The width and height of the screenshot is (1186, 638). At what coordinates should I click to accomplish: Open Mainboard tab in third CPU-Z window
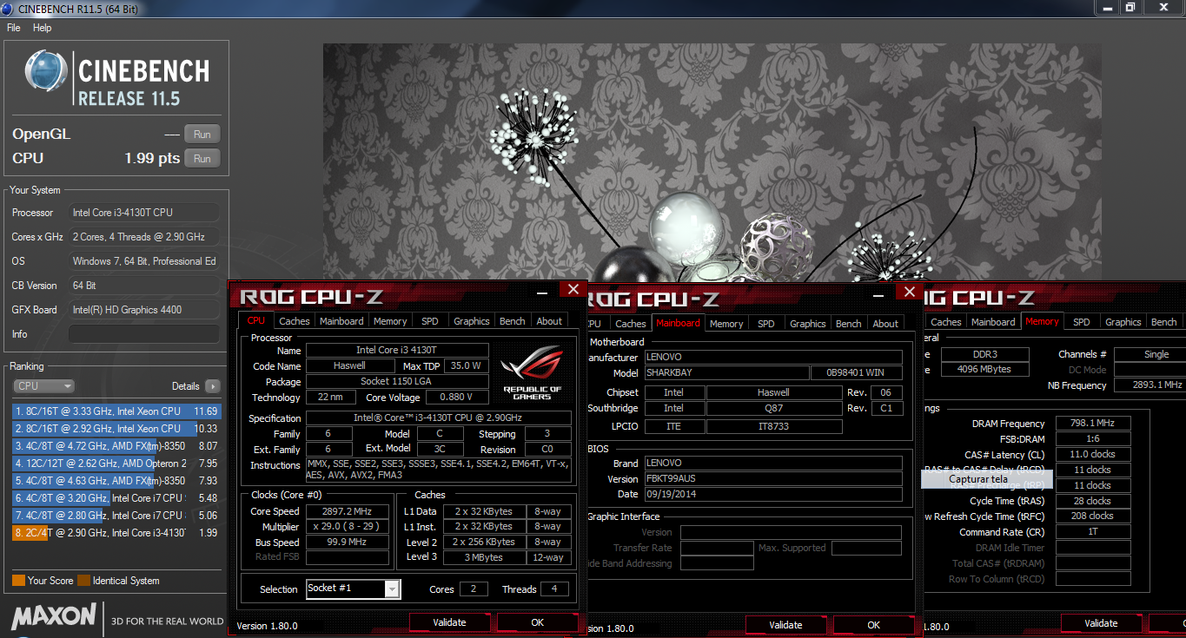(994, 321)
